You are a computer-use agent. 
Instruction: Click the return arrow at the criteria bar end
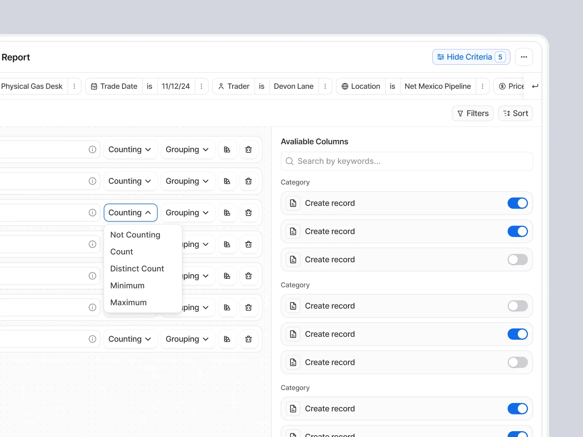pyautogui.click(x=535, y=86)
